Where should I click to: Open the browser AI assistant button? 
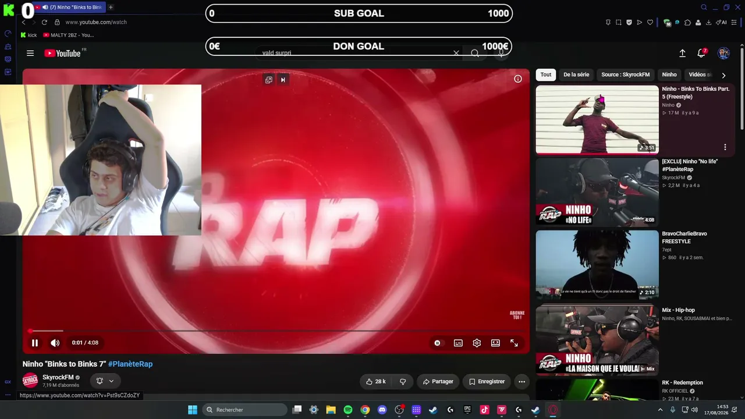pos(722,22)
